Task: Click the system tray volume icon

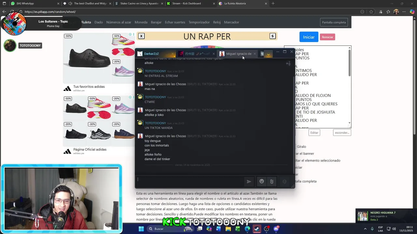Action: [x=394, y=229]
